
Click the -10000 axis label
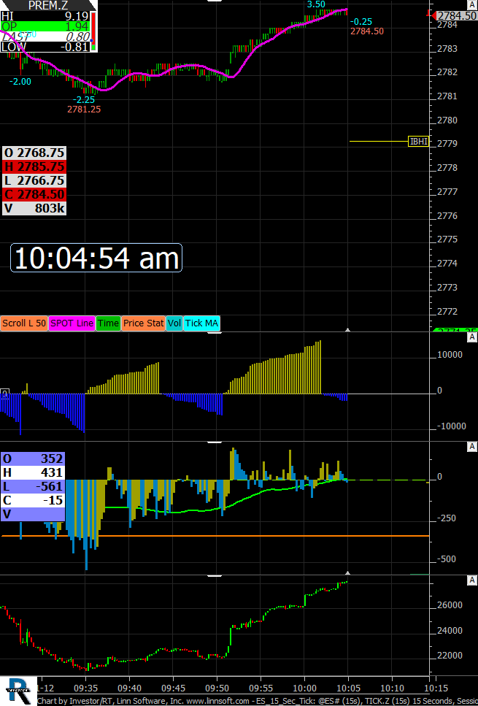click(452, 426)
